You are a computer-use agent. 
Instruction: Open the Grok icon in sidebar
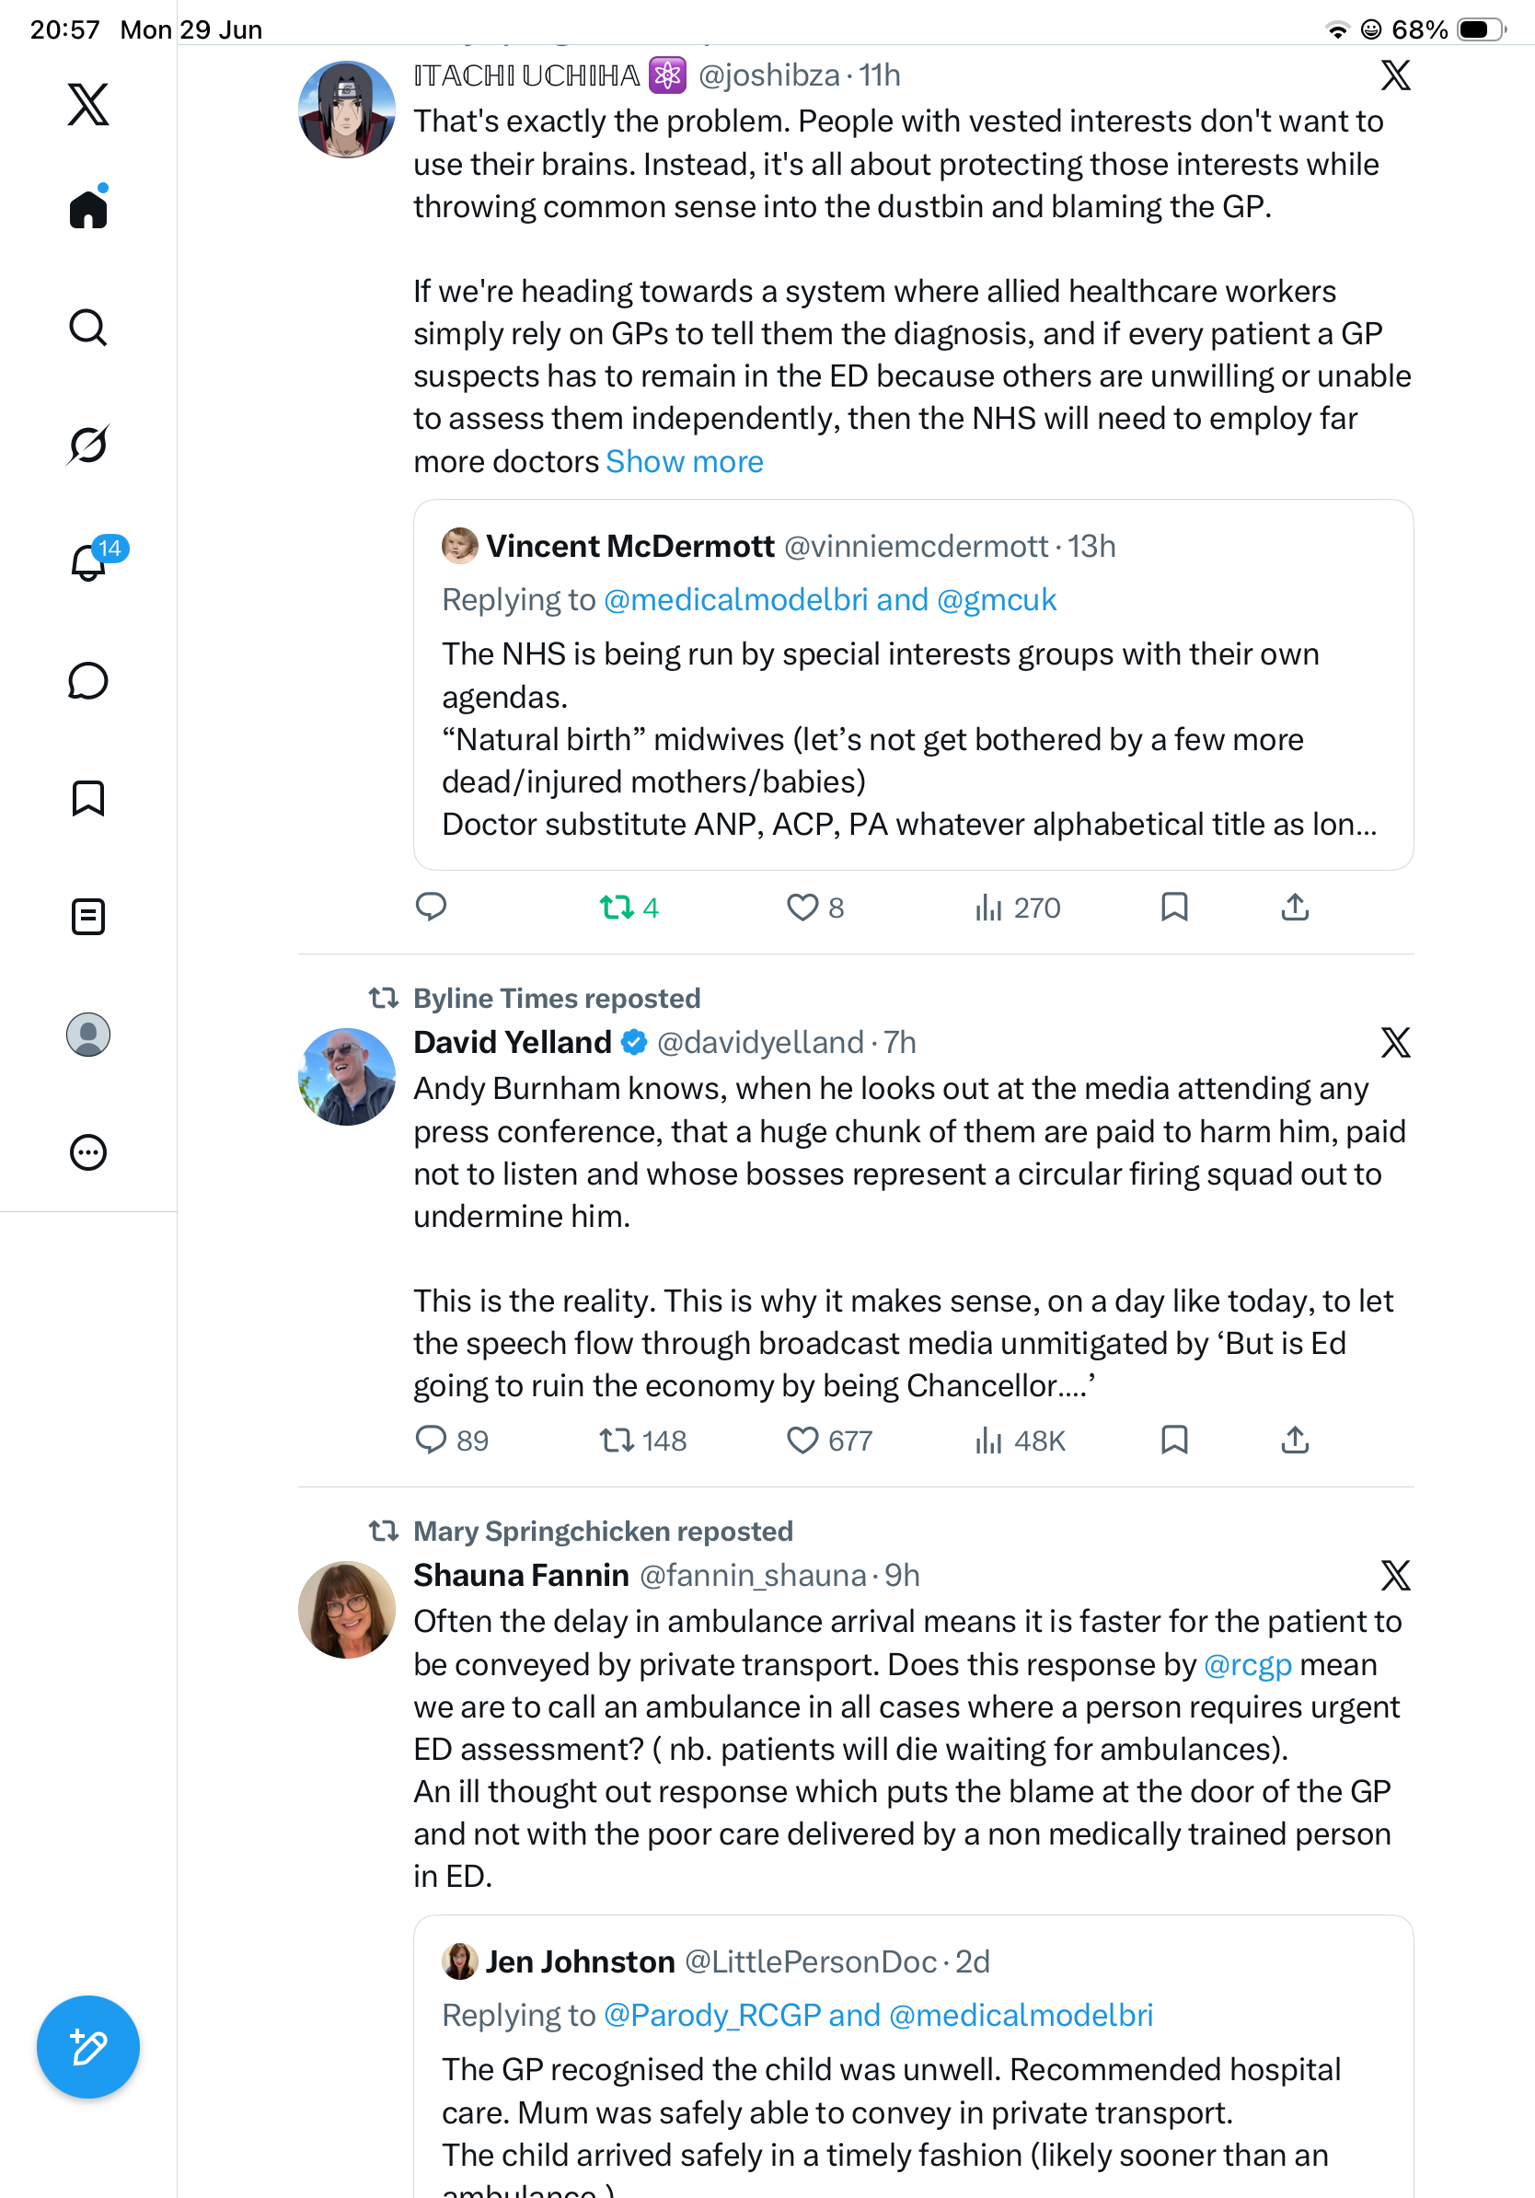(88, 445)
